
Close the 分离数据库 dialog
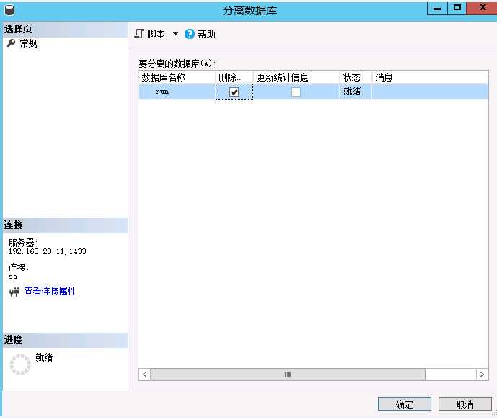pos(482,8)
